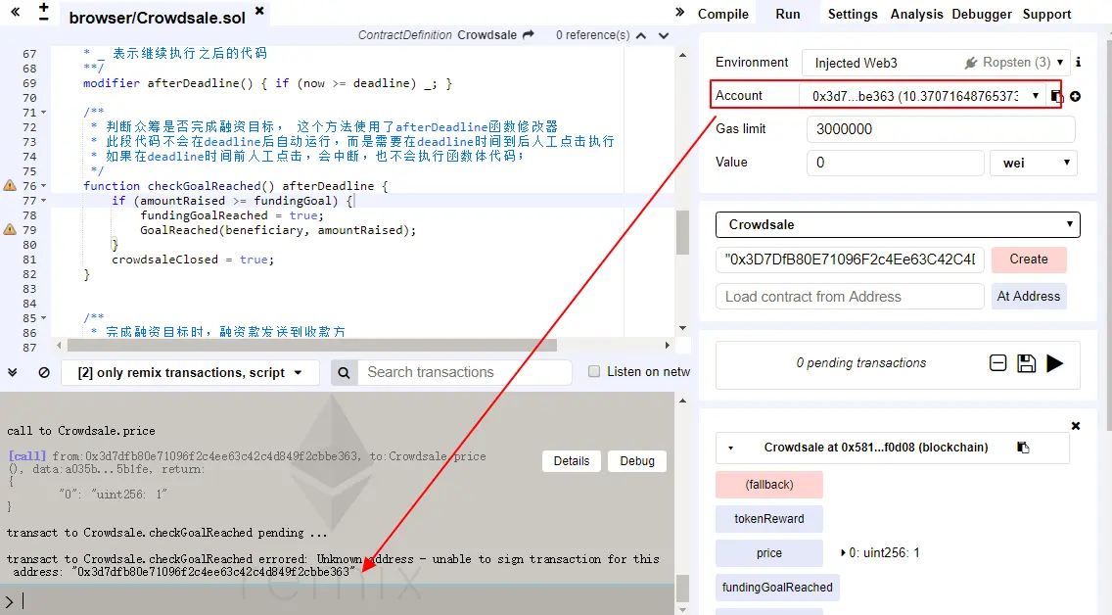Click Load contract from Address field
Screen dimensions: 1112x615
coord(850,297)
